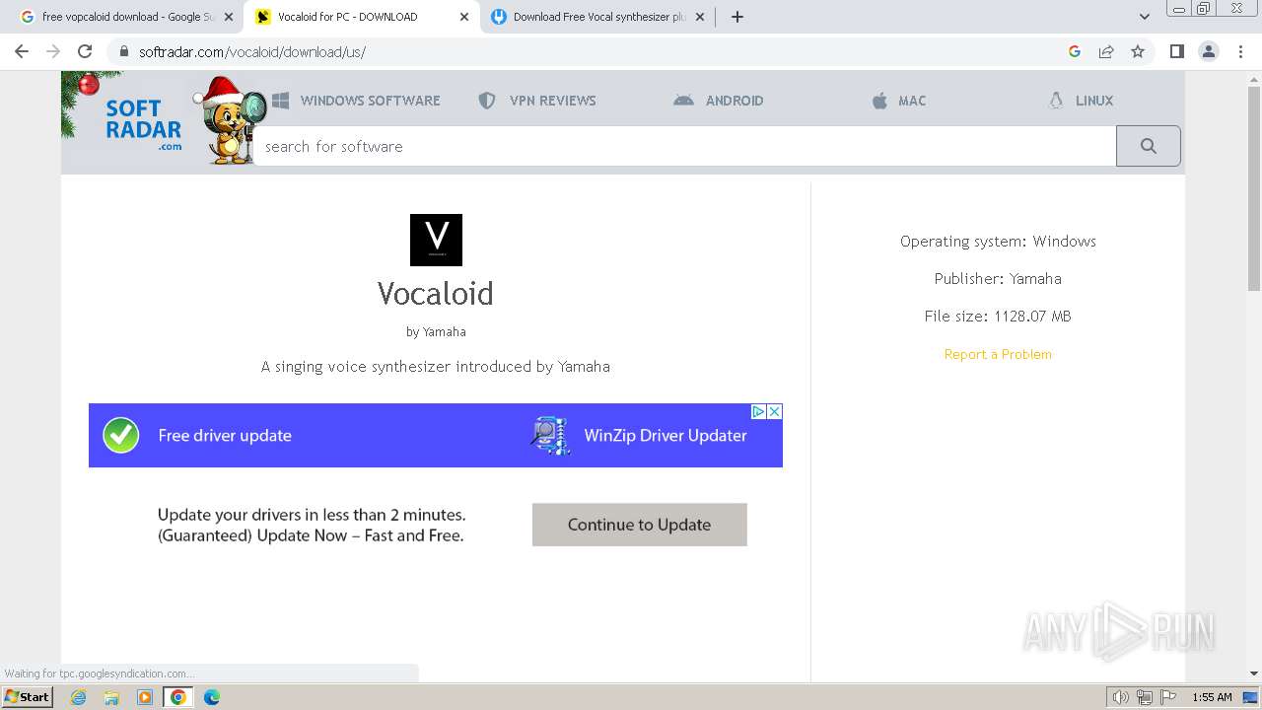Close the Download Free Vocal synthesizer tab
Image resolution: width=1262 pixels, height=710 pixels.
[x=699, y=17]
